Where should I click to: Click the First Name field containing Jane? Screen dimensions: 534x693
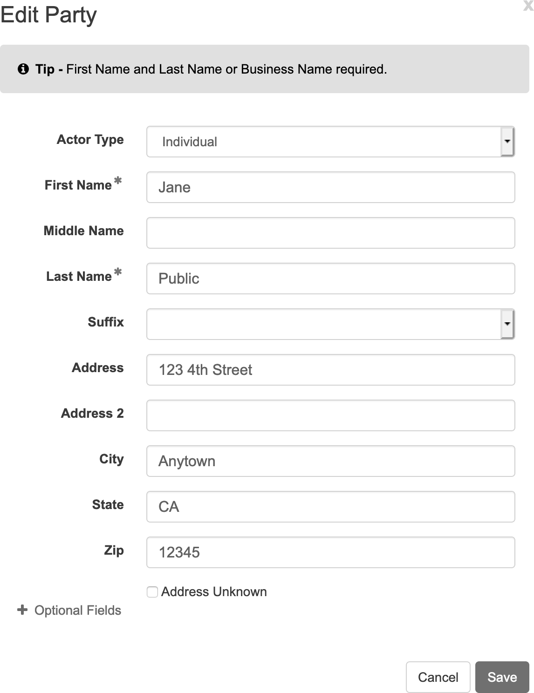pos(331,187)
